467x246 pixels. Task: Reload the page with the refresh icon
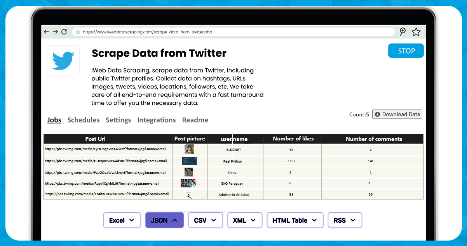tap(64, 32)
